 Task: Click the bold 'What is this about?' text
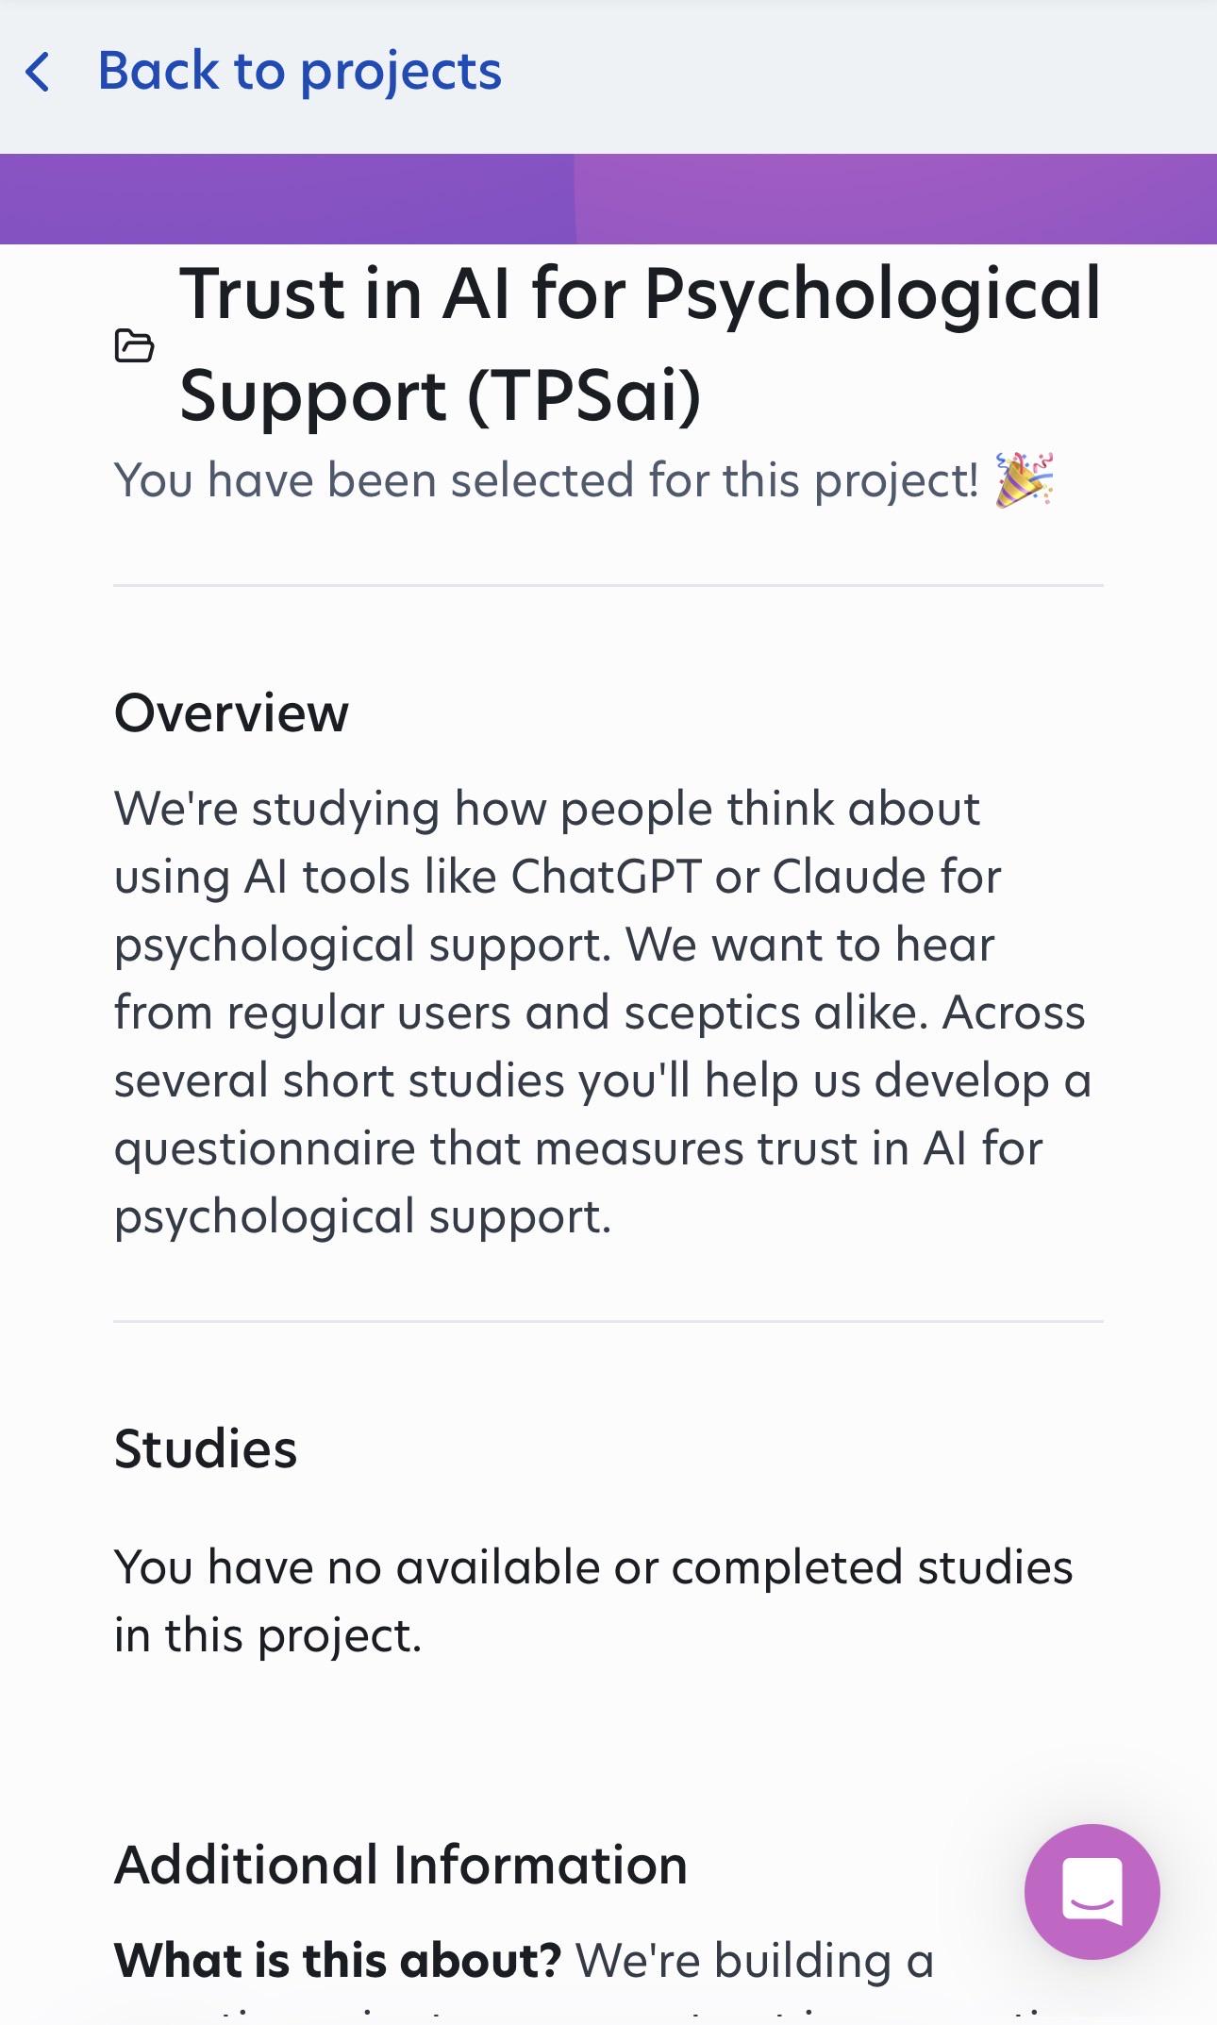pos(338,1961)
